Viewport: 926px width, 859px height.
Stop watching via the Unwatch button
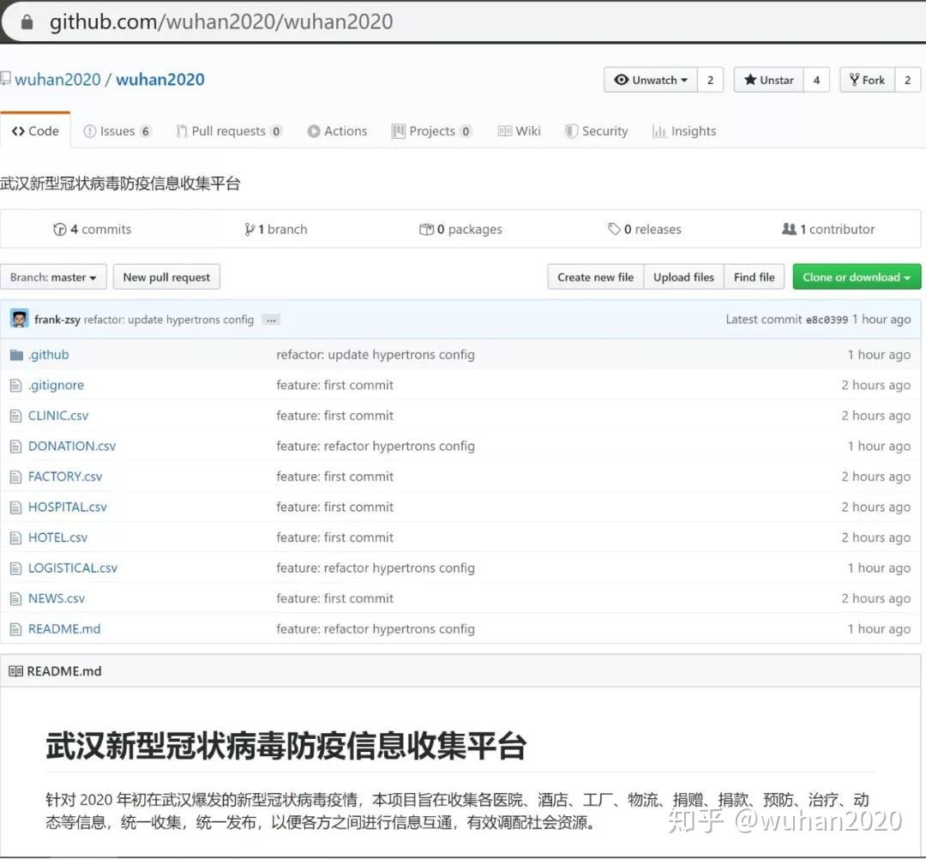click(x=649, y=79)
